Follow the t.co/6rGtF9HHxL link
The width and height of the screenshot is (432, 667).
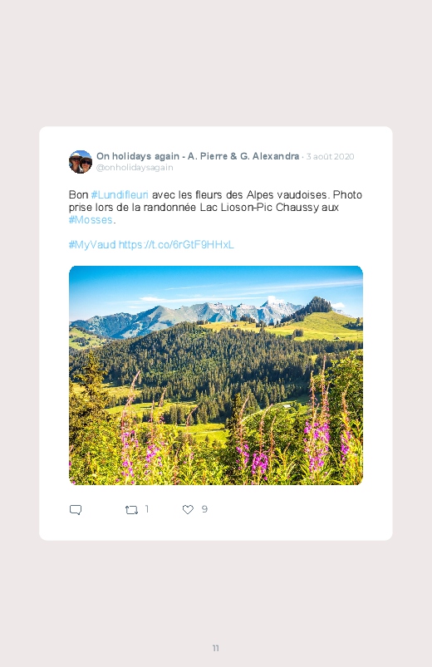[176, 244]
